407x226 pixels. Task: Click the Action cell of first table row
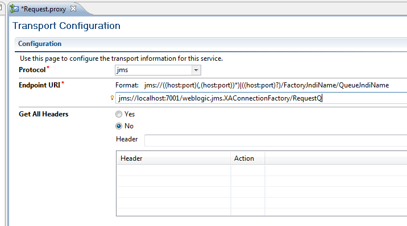248,170
